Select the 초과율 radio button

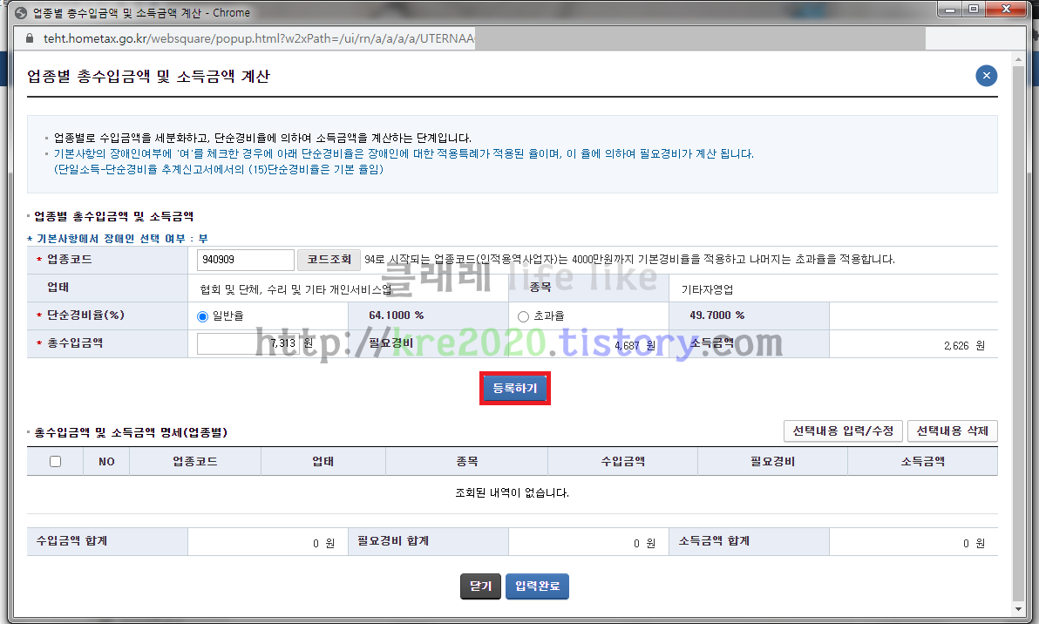point(524,316)
